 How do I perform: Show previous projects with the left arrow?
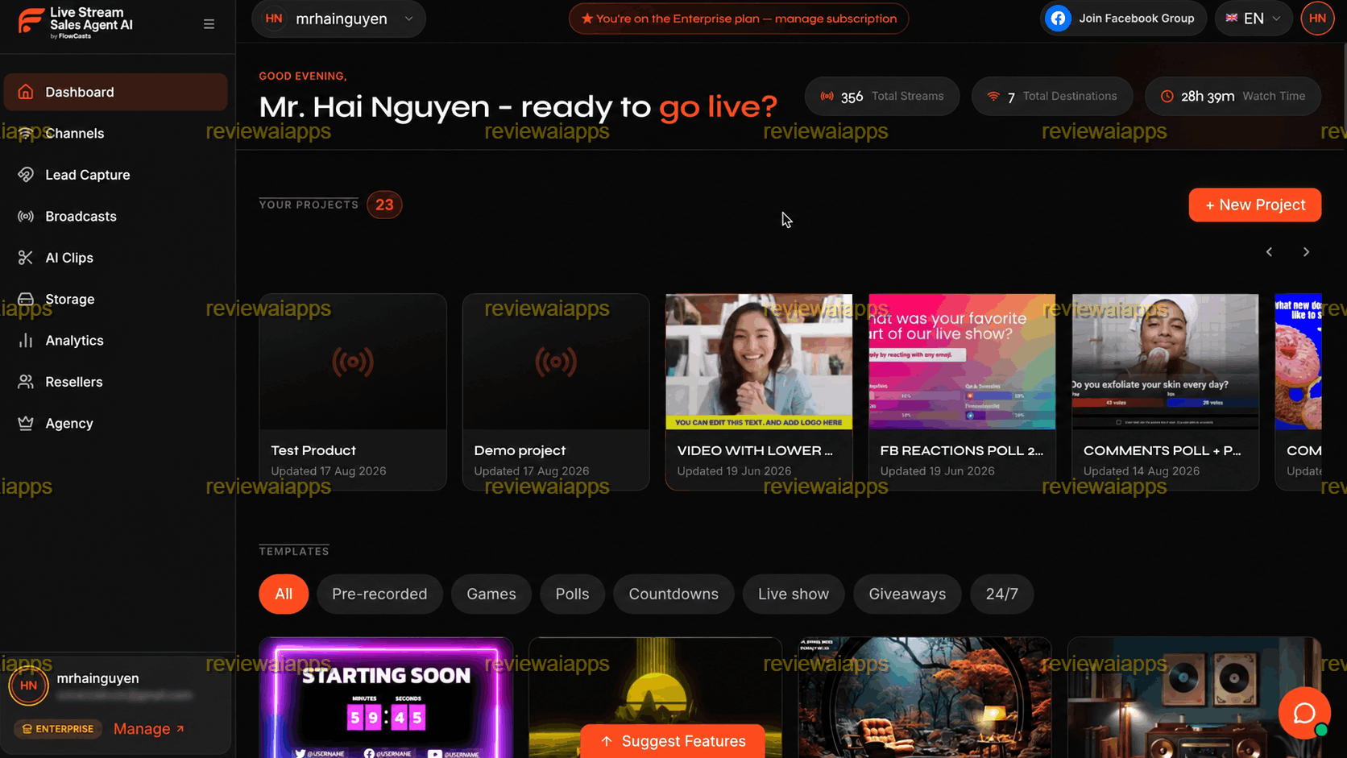click(1269, 252)
